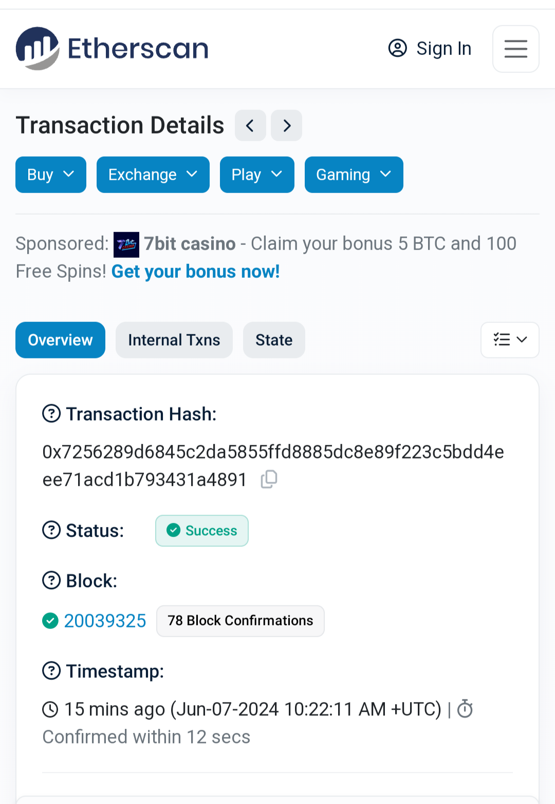Go to previous transaction arrow

pyautogui.click(x=250, y=125)
